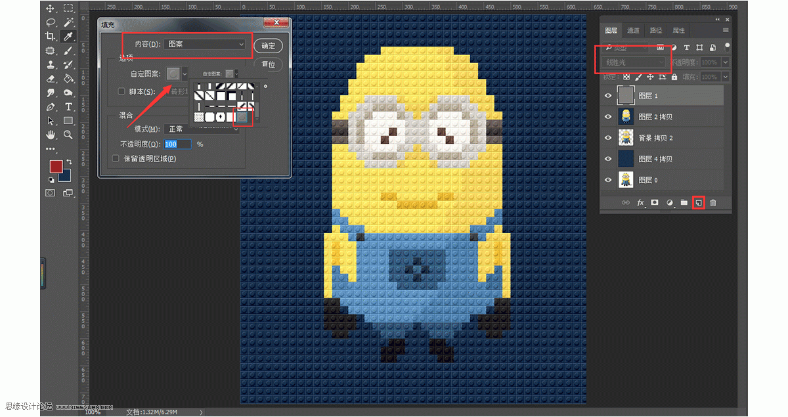Select the Paint Bucket tool
788x417 pixels.
click(x=68, y=79)
